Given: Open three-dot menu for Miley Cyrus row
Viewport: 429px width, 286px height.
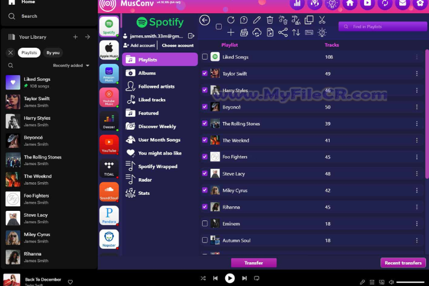Looking at the screenshot, I should click(x=416, y=190).
